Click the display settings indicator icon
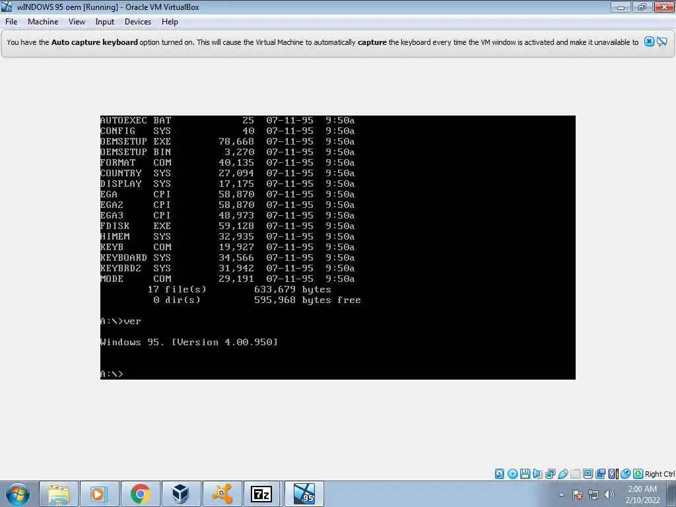Viewport: 676px width, 507px height. 588,474
